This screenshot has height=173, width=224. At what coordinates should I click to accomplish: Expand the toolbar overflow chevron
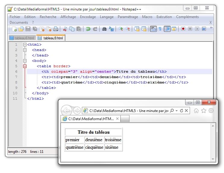[x=211, y=28]
